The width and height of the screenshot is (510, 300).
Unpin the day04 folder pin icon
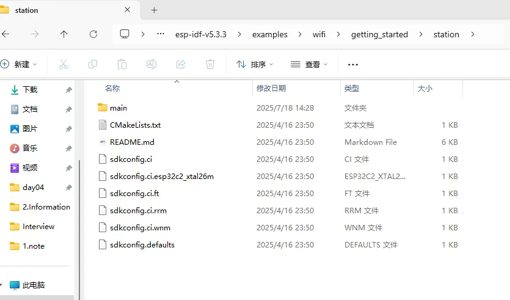pyautogui.click(x=68, y=188)
